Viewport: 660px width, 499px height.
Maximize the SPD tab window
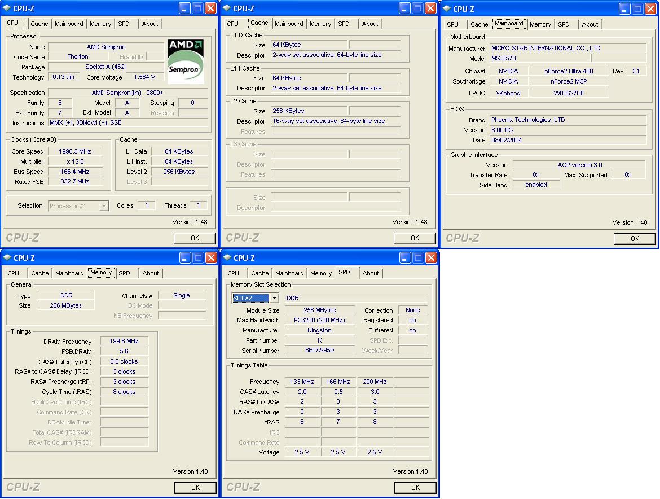[x=418, y=257]
